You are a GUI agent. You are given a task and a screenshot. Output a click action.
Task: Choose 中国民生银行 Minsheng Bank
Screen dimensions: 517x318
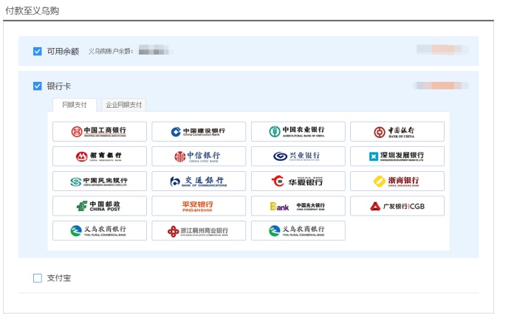point(100,181)
